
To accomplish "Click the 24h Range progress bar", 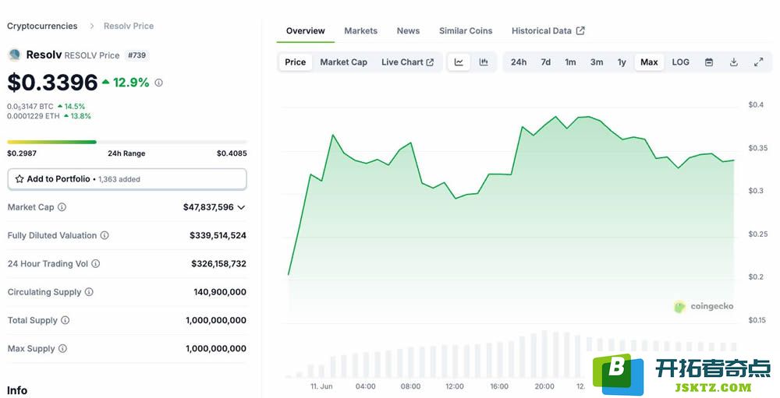I will click(127, 142).
